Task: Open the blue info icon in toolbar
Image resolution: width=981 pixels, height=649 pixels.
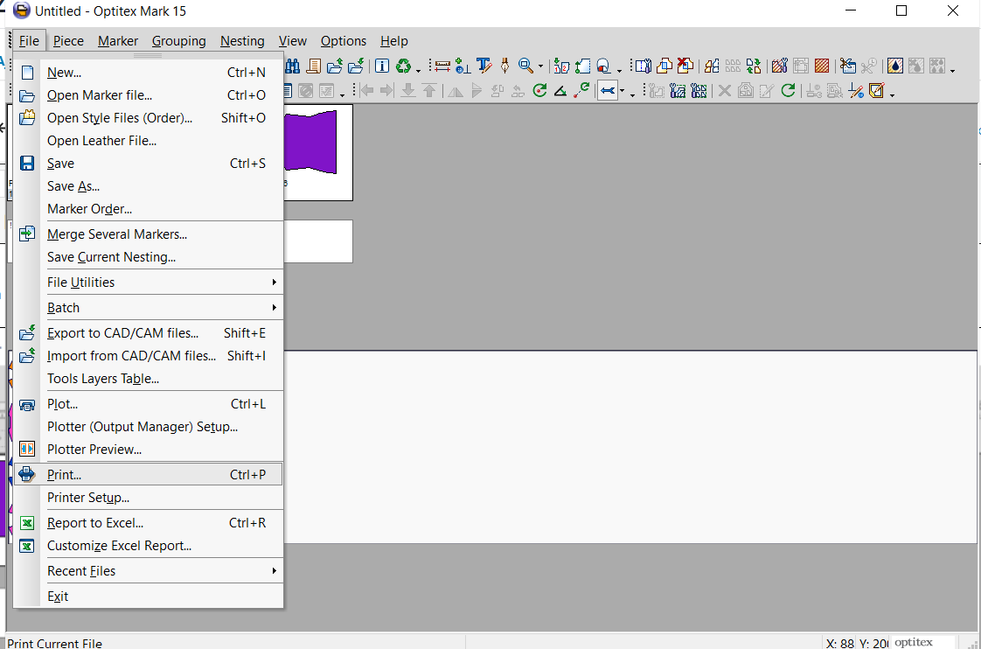Action: [382, 66]
